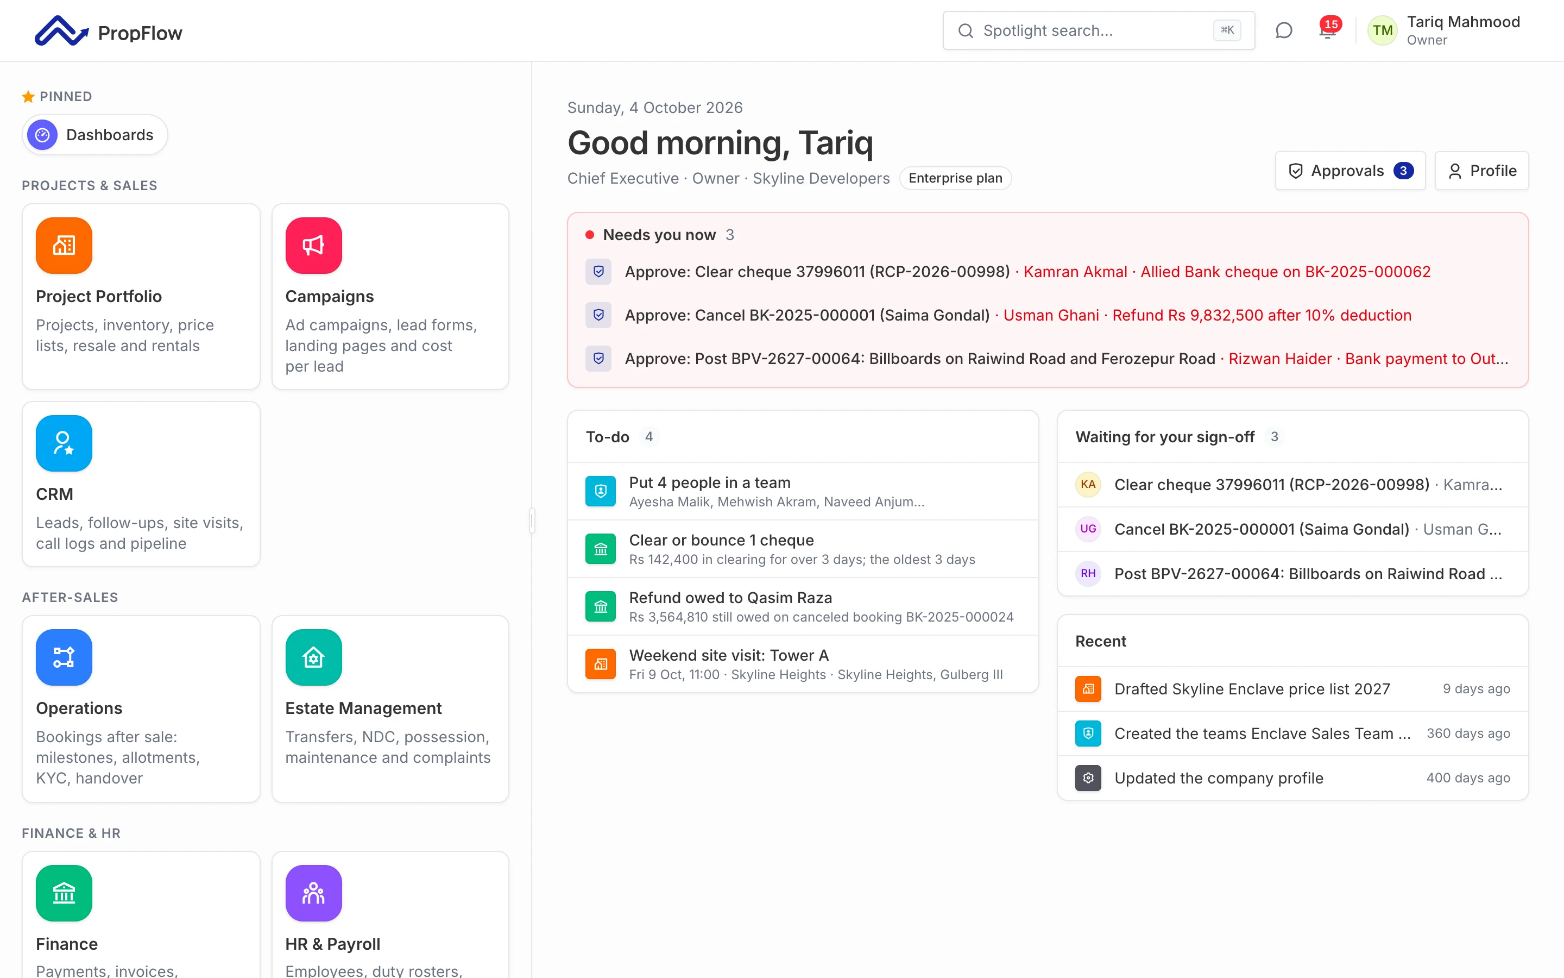The width and height of the screenshot is (1564, 978).
Task: Click icon for Put 4 people in a team
Action: click(x=601, y=492)
